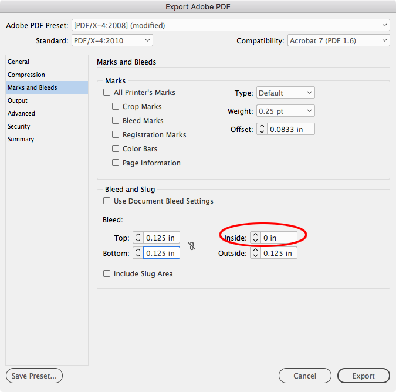The height and width of the screenshot is (392, 396).
Task: Click Top bleed stepper up arrow
Action: click(x=138, y=235)
